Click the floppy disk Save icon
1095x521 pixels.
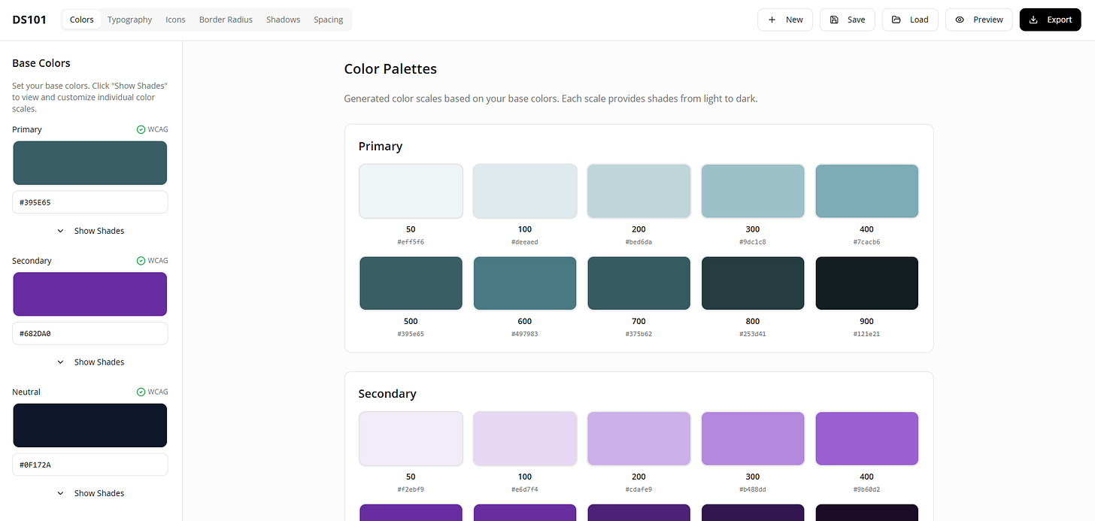pyautogui.click(x=834, y=20)
